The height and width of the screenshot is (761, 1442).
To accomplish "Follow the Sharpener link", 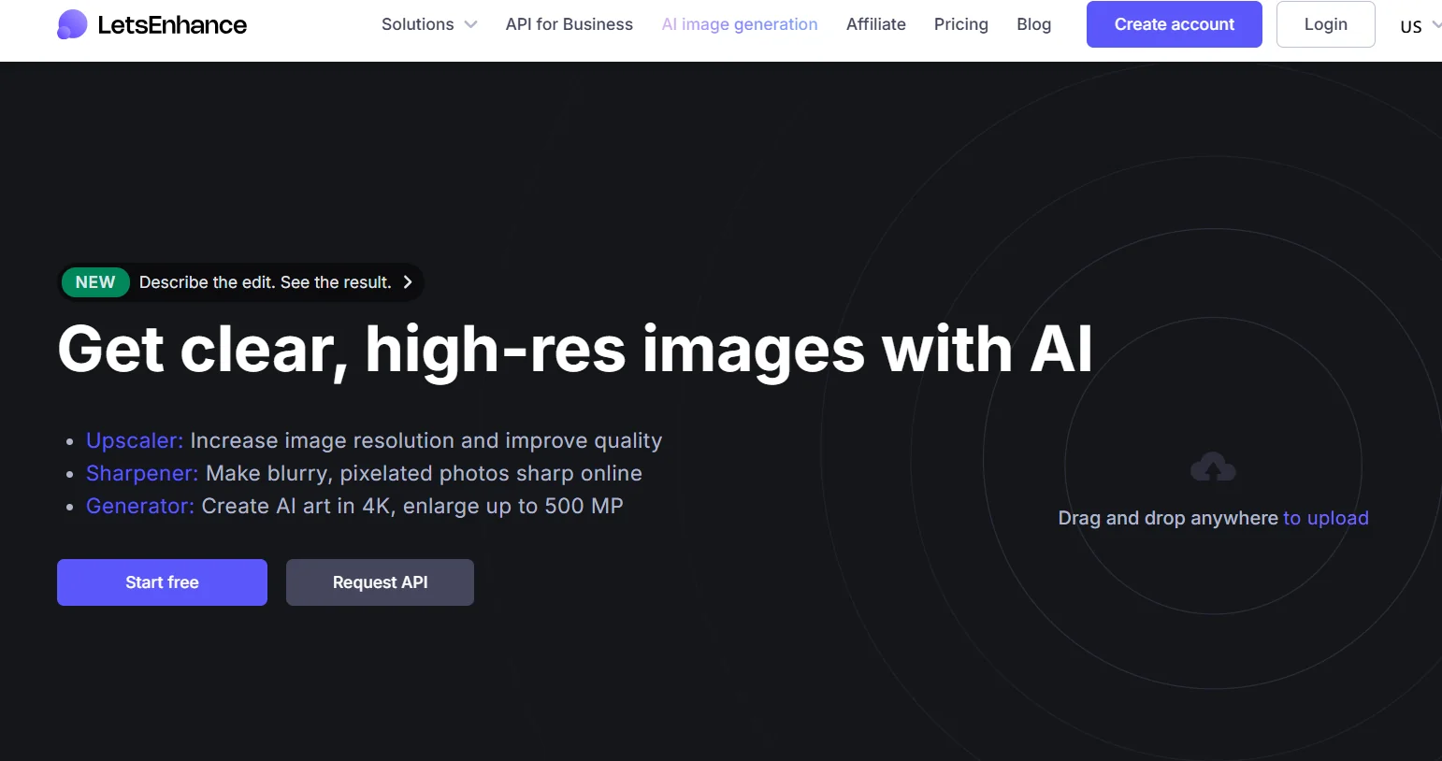I will click(142, 473).
